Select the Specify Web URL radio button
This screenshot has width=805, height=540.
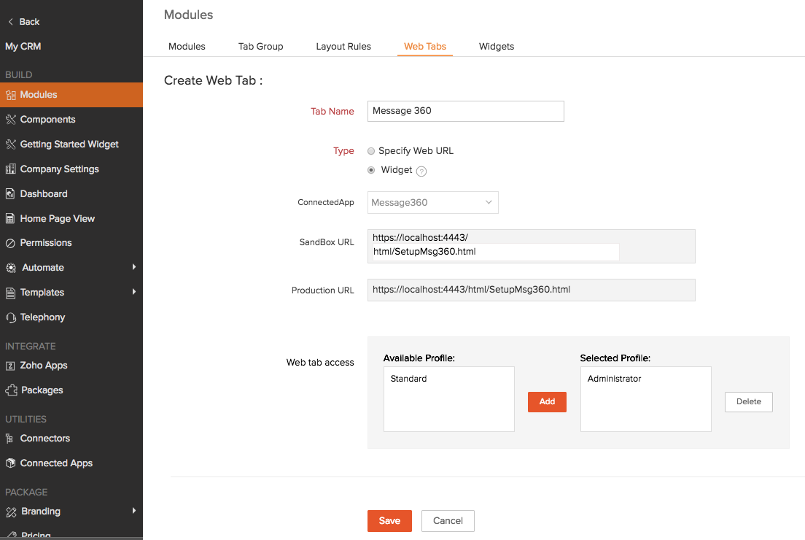371,151
